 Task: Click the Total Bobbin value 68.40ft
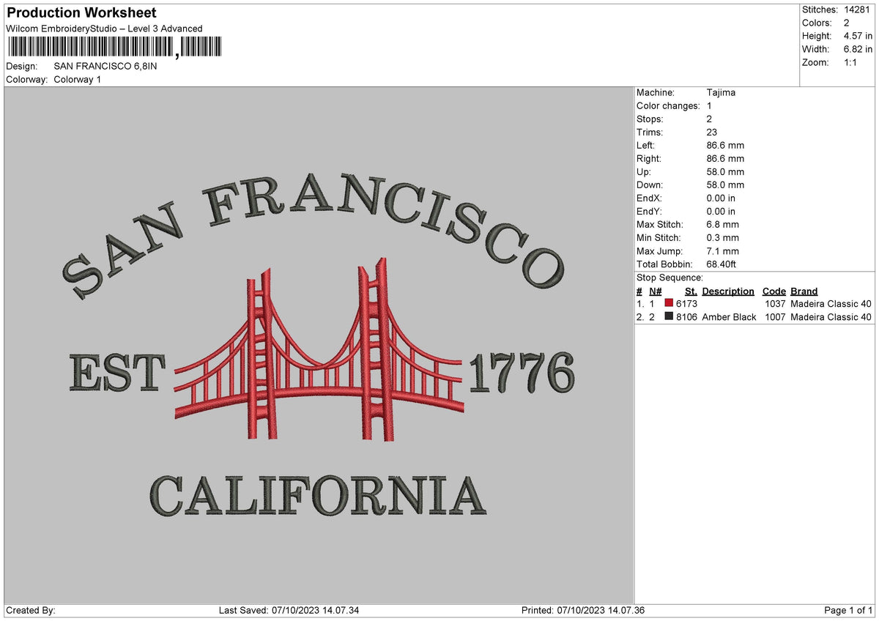click(722, 264)
